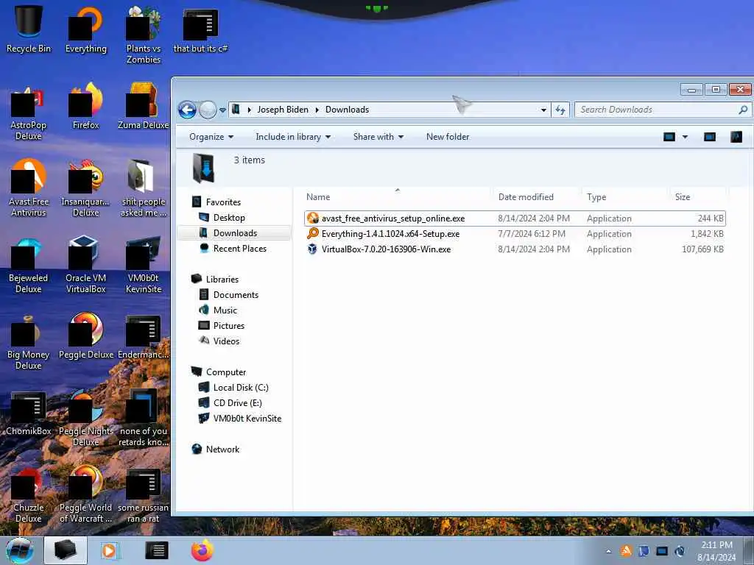Launch the Everything desktop shortcut
Image resolution: width=754 pixels, height=565 pixels.
85,29
